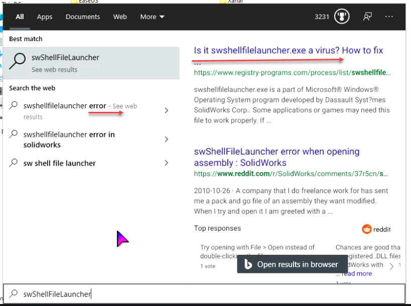
Task: Click search icon beside 'error in solidworks' suggestion
Action: [14, 134]
